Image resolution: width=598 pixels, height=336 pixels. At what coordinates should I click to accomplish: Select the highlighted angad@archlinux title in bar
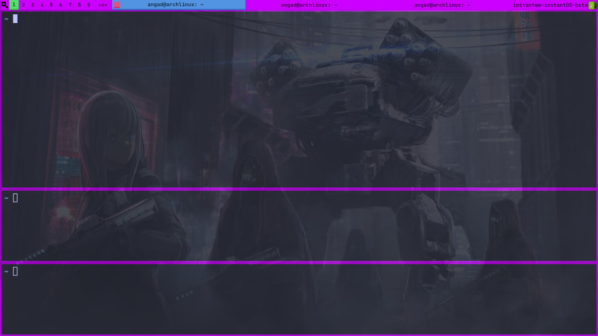click(x=175, y=5)
